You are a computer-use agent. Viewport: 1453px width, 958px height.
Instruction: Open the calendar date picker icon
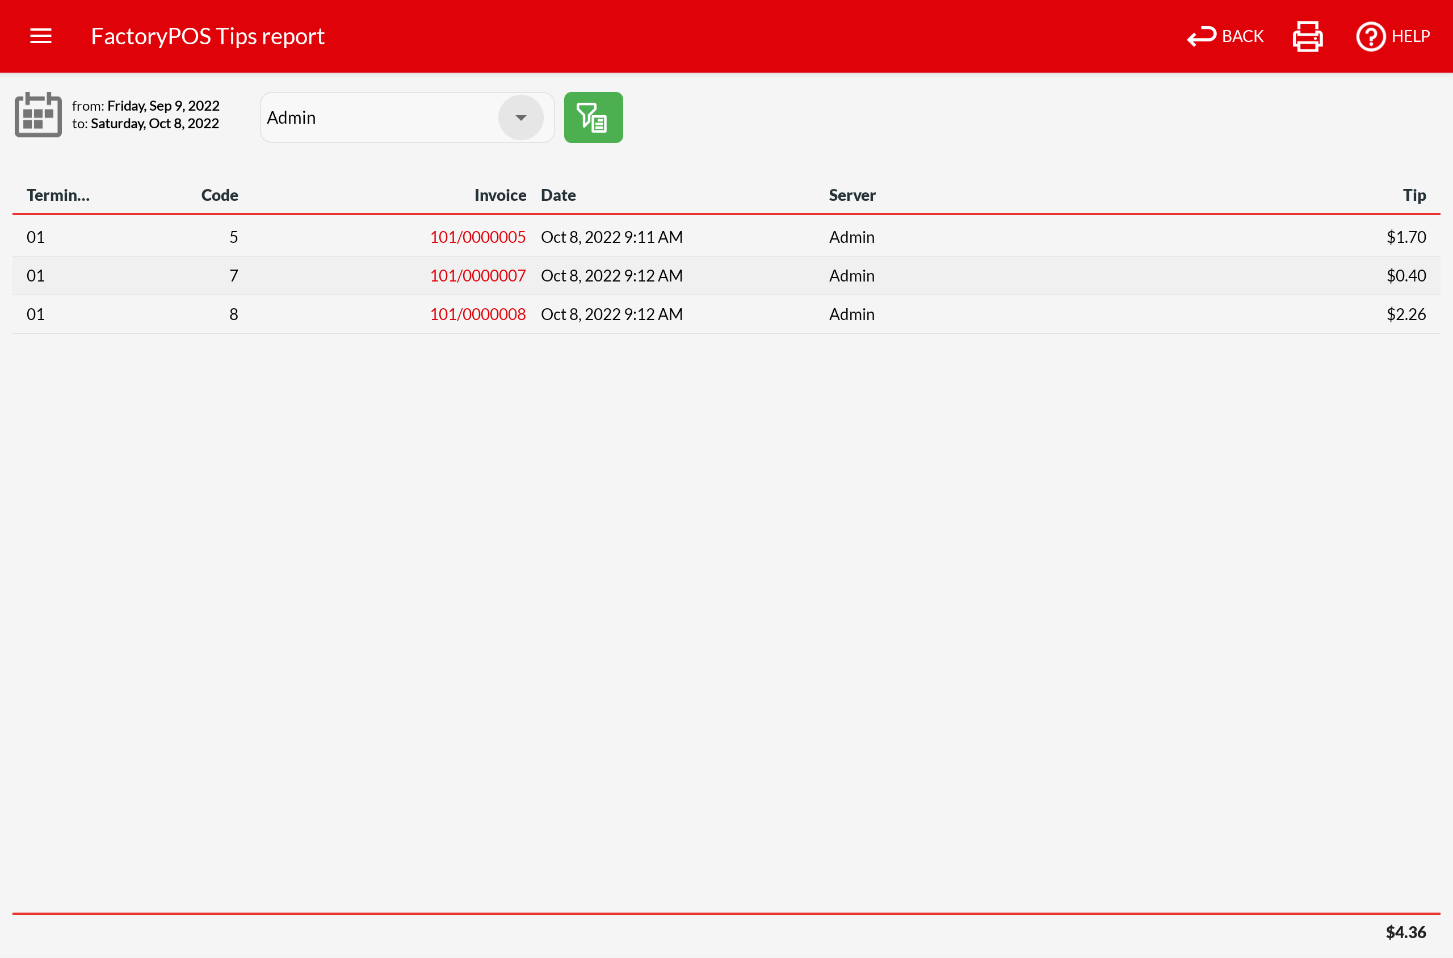38,115
